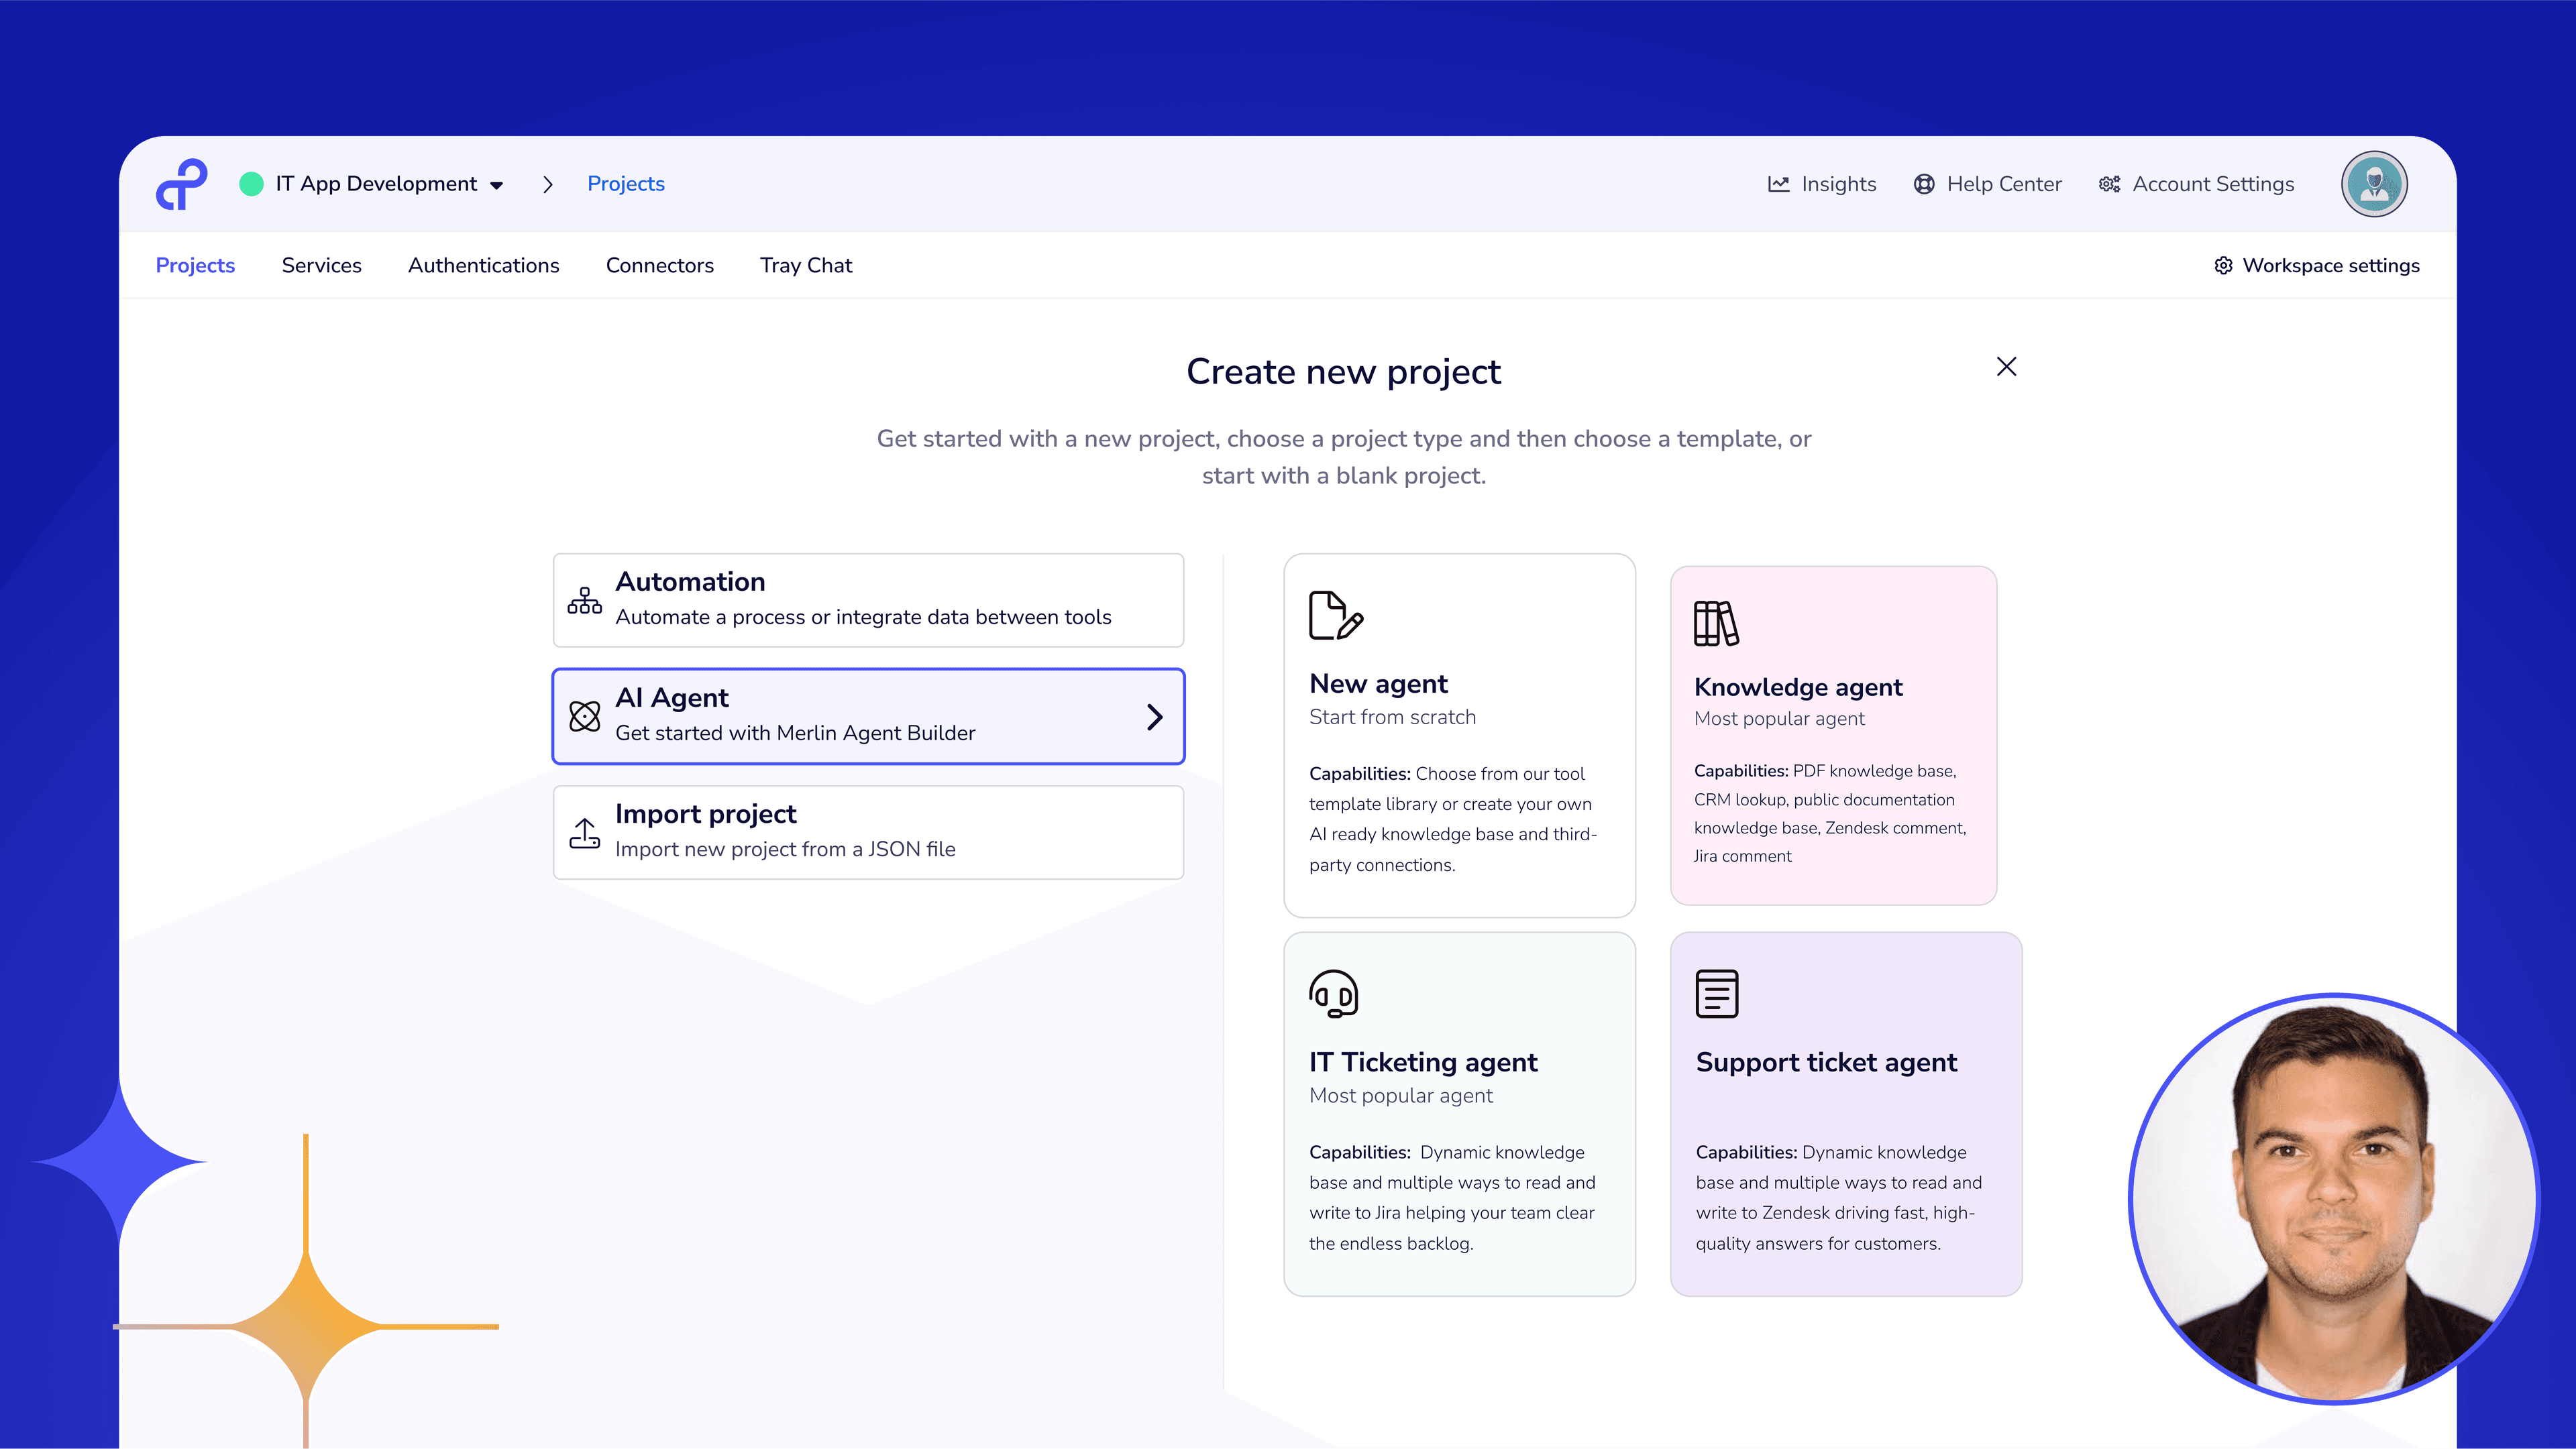The height and width of the screenshot is (1449, 2576).
Task: Choose the Support ticket agent card
Action: [x=1846, y=1114]
